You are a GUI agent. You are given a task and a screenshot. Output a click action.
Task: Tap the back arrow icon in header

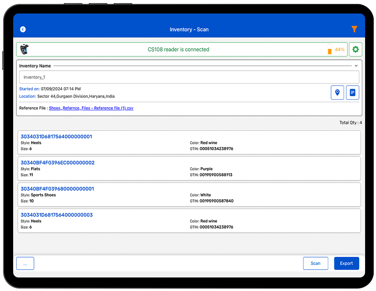[23, 29]
